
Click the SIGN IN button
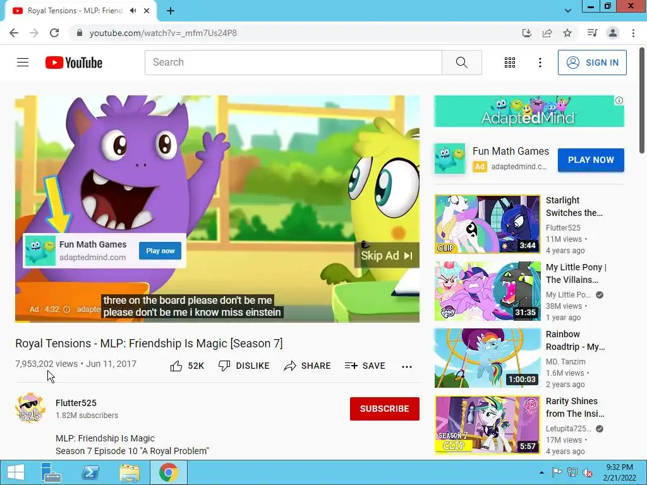(x=592, y=63)
